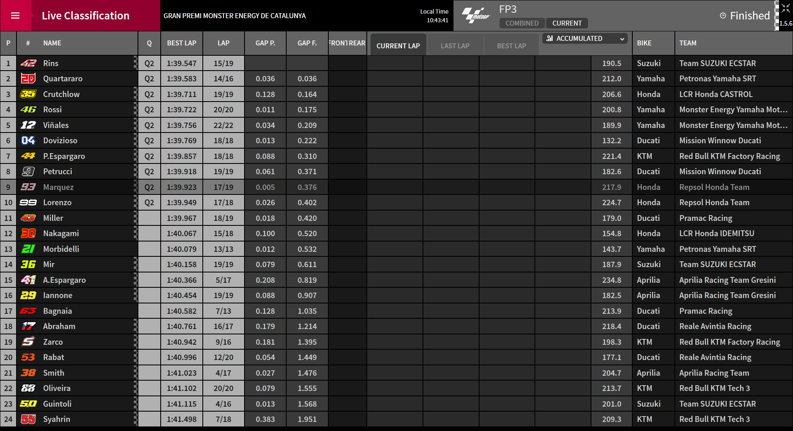793x431 pixels.
Task: Click rider name Dovizioso
Action: (x=60, y=140)
